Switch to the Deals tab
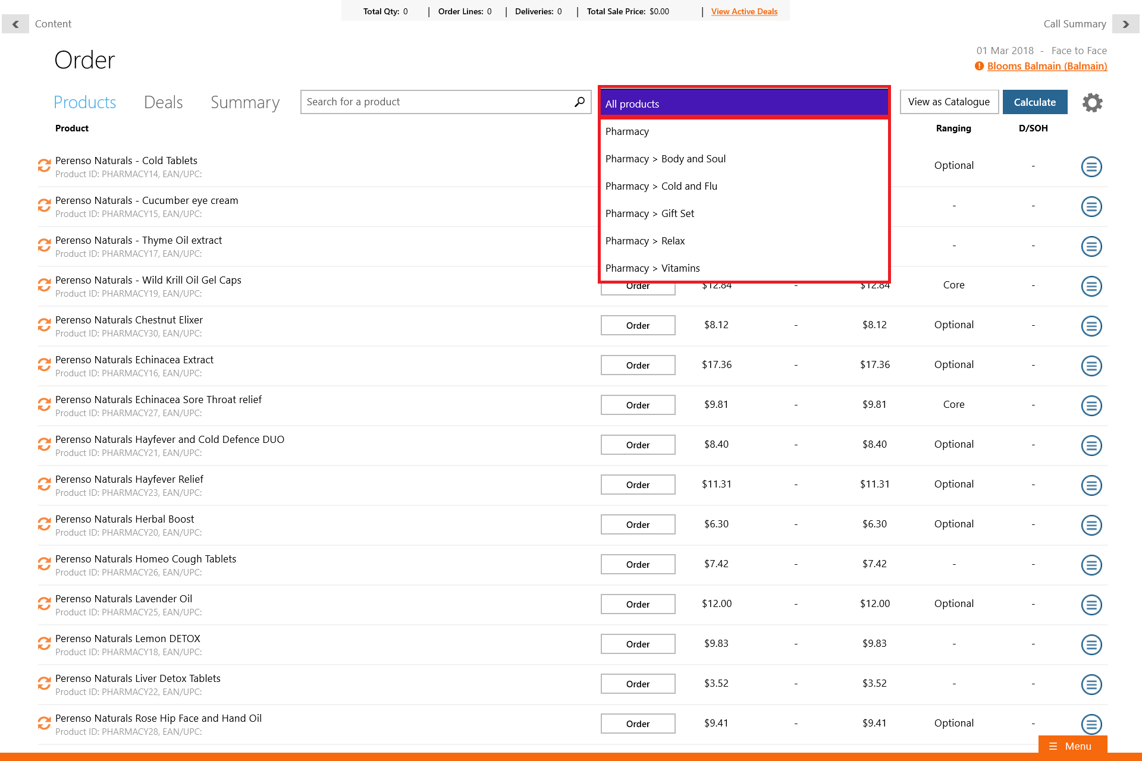The image size is (1142, 761). coord(163,102)
